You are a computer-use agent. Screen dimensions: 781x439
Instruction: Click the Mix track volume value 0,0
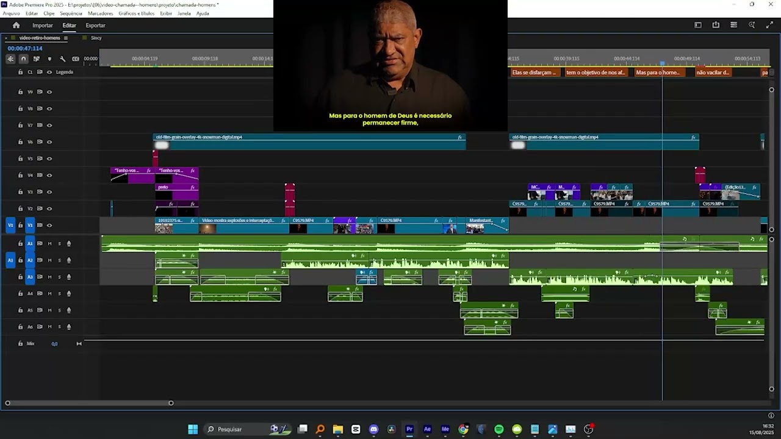[x=54, y=344]
